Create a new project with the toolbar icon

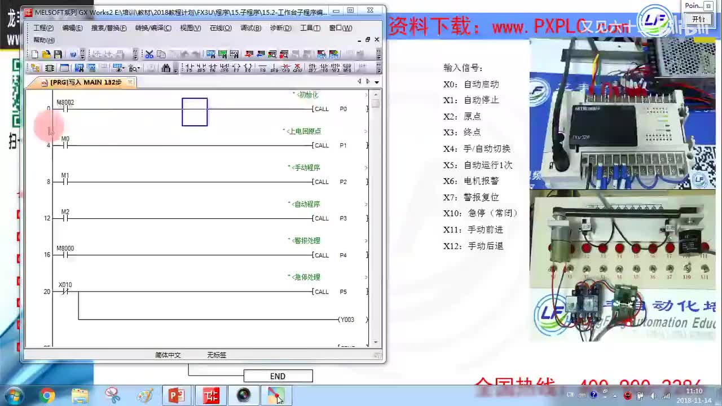(35, 54)
